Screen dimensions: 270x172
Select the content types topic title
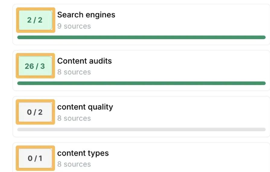point(83,153)
